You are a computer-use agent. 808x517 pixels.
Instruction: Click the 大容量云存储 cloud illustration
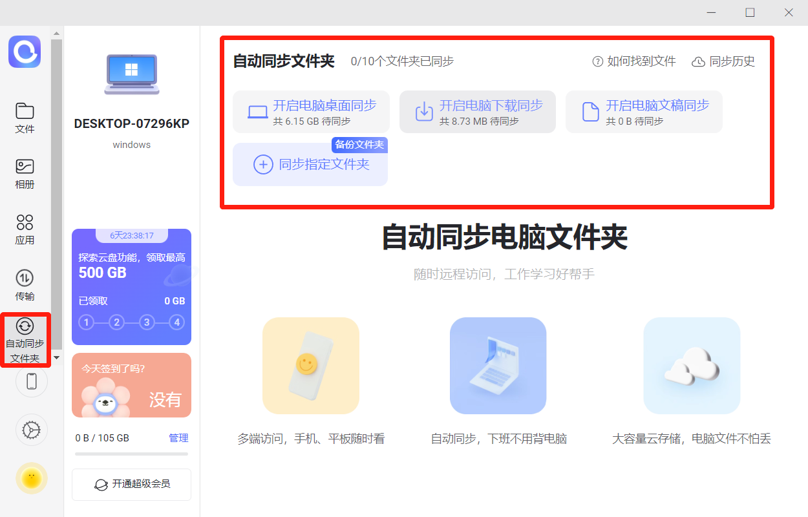[x=692, y=366]
